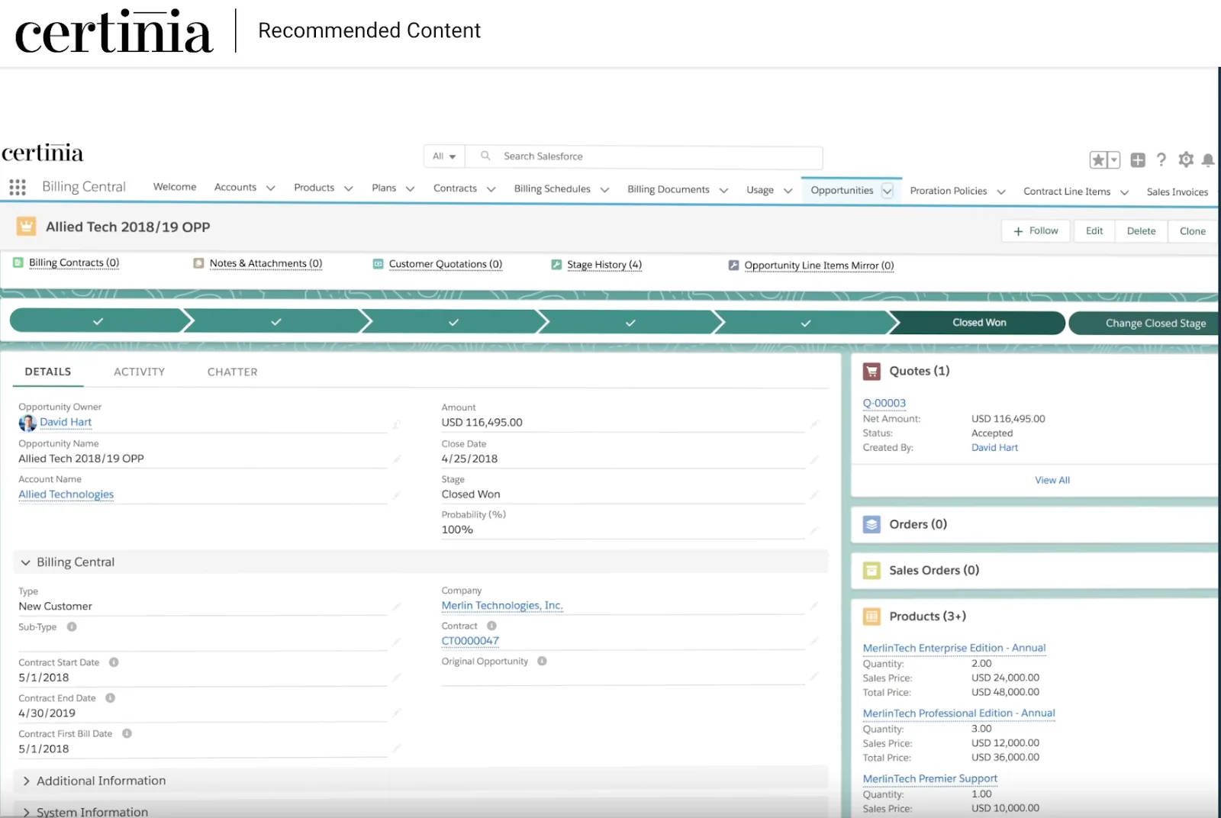1221x818 pixels.
Task: Open the Sales Invoices nav tab
Action: 1178,192
